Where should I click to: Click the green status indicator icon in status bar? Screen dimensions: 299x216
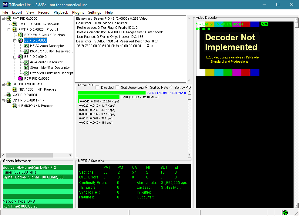pos(285,213)
